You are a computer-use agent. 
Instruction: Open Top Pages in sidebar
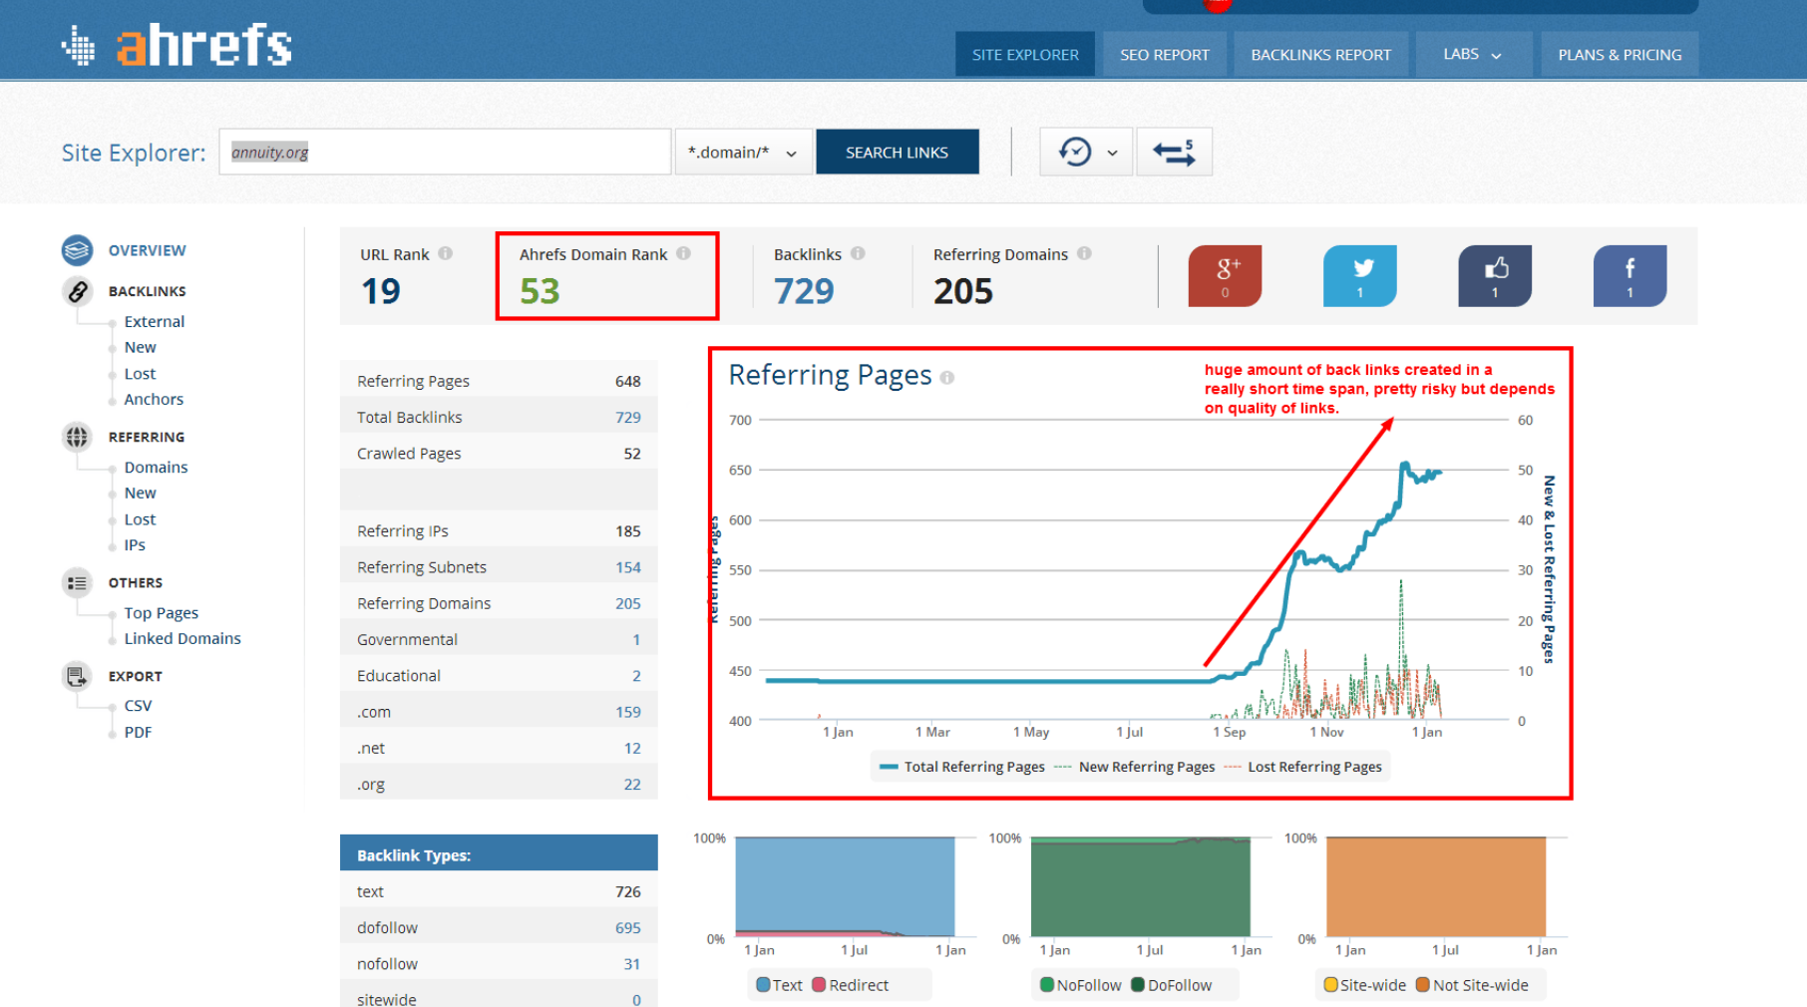click(161, 612)
